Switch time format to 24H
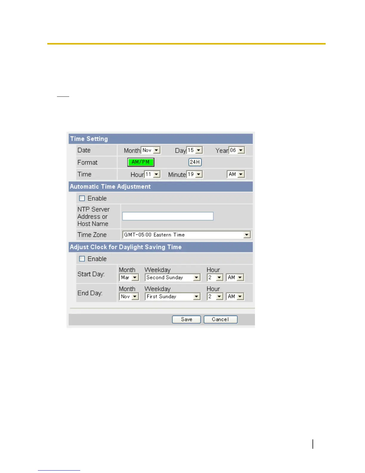 click(195, 162)
